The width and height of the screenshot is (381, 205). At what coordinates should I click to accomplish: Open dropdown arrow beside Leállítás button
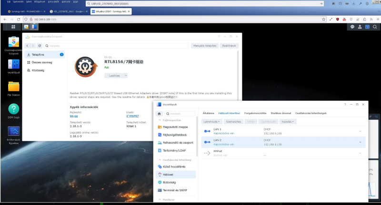click(x=126, y=76)
